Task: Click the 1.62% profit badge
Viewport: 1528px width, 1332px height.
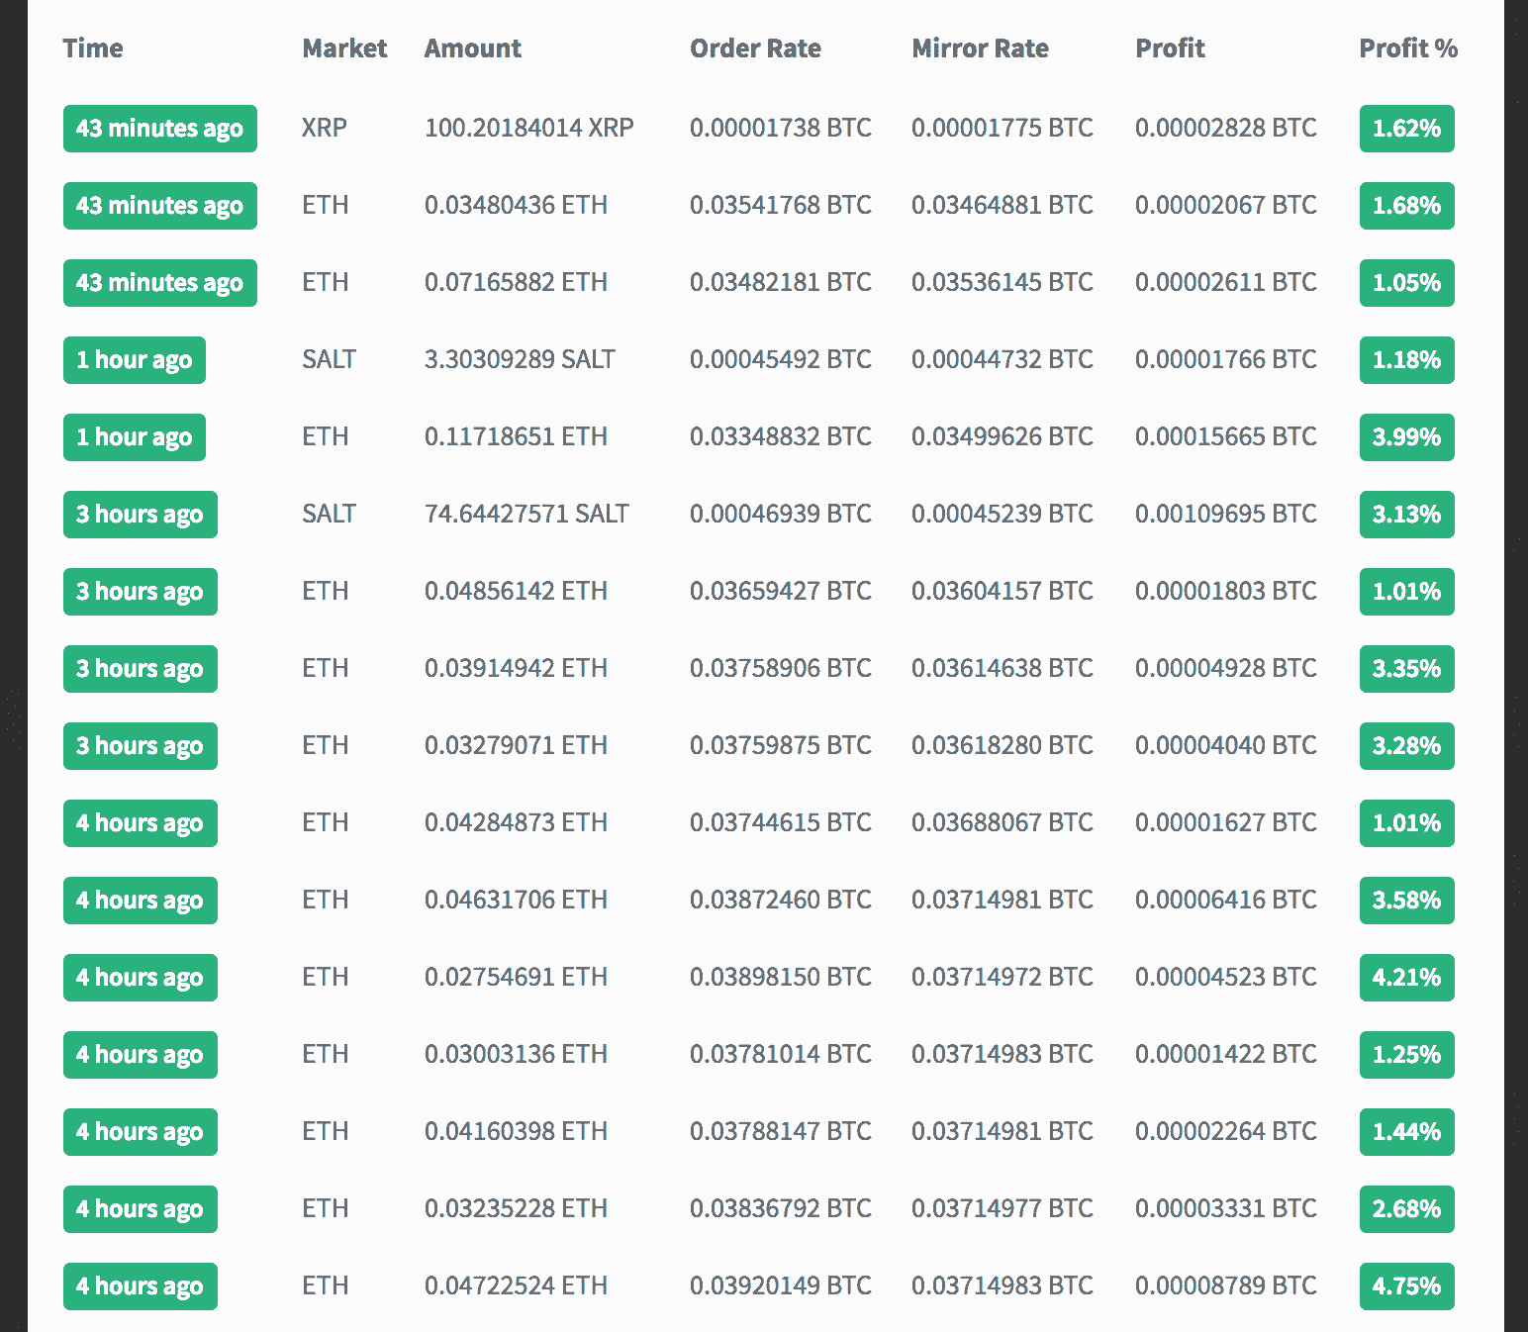Action: click(1406, 129)
